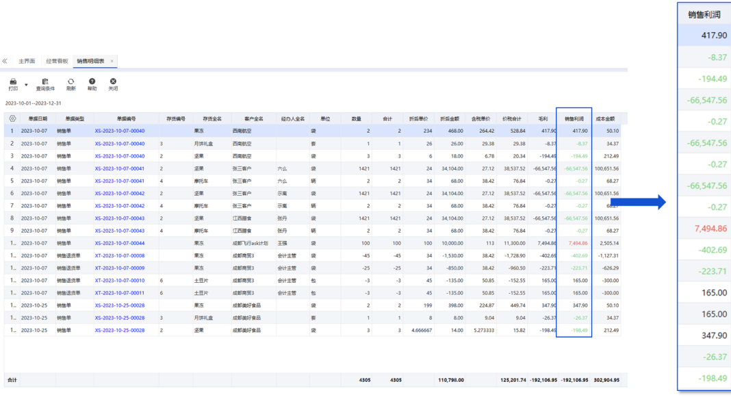Switch to the 经营看板 tab

point(57,61)
